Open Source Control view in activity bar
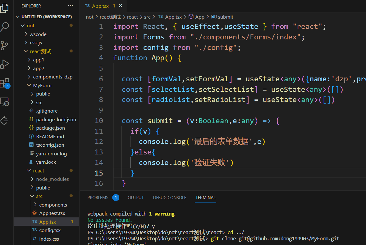The image size is (366, 245). (4, 45)
